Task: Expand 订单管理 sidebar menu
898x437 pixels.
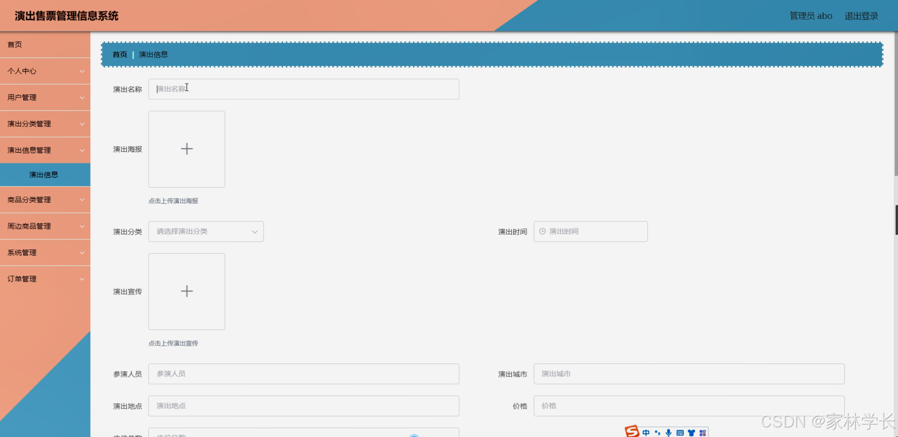Action: pos(45,279)
